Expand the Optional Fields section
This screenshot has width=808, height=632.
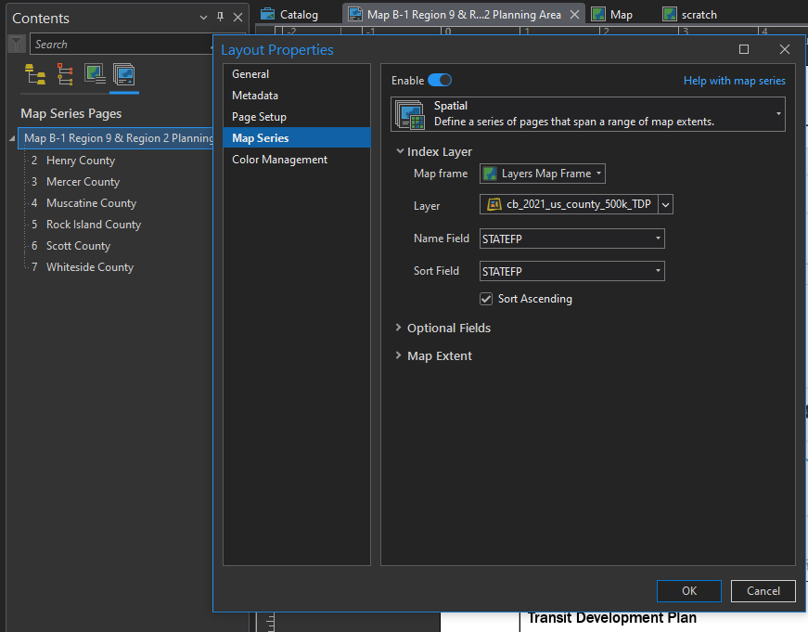point(400,328)
